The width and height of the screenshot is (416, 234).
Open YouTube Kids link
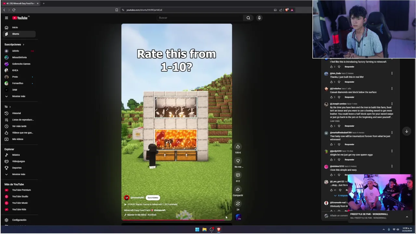pyautogui.click(x=19, y=209)
